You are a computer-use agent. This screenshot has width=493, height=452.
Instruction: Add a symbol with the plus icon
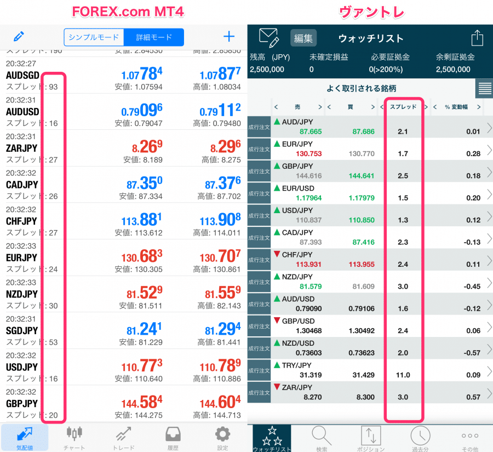229,37
